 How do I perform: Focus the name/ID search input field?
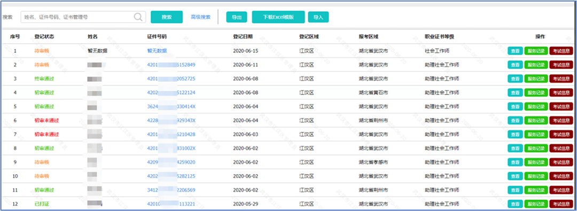(x=83, y=17)
